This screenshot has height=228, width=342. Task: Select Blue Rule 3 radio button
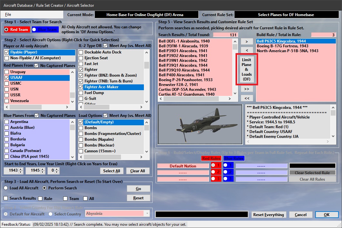pyautogui.click(x=225, y=179)
